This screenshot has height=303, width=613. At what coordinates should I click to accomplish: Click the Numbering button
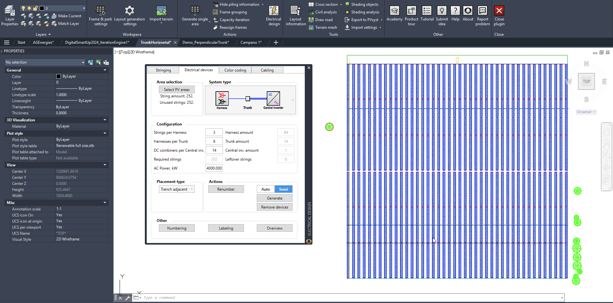[177, 228]
